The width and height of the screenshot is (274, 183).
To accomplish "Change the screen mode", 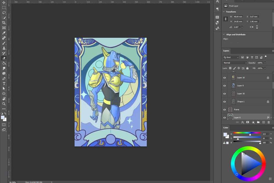I will tap(4, 130).
